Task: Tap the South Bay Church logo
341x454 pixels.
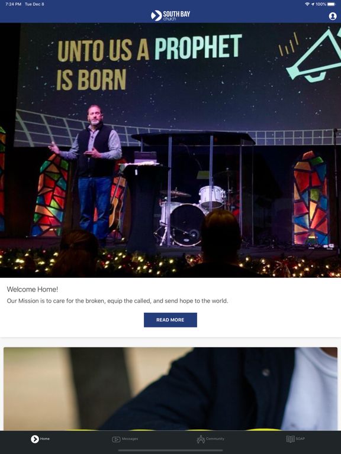Action: [170, 15]
